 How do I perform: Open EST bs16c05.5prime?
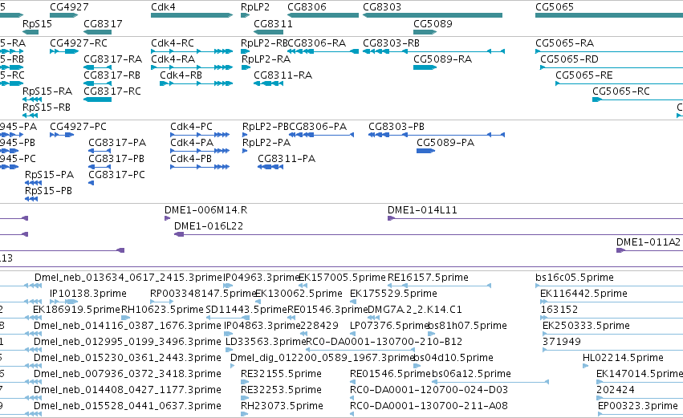tap(575, 278)
